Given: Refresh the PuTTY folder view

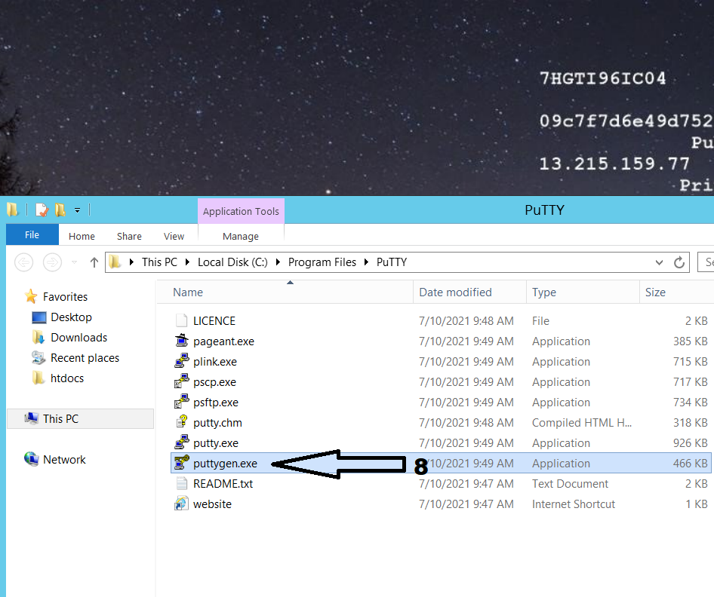Looking at the screenshot, I should click(x=679, y=262).
